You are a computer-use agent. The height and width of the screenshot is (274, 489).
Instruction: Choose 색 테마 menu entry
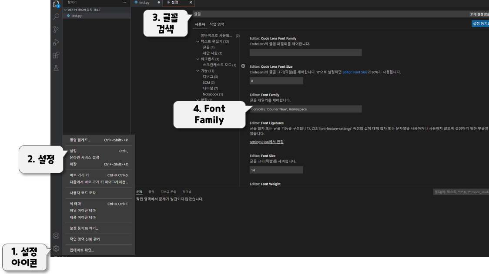99,204
